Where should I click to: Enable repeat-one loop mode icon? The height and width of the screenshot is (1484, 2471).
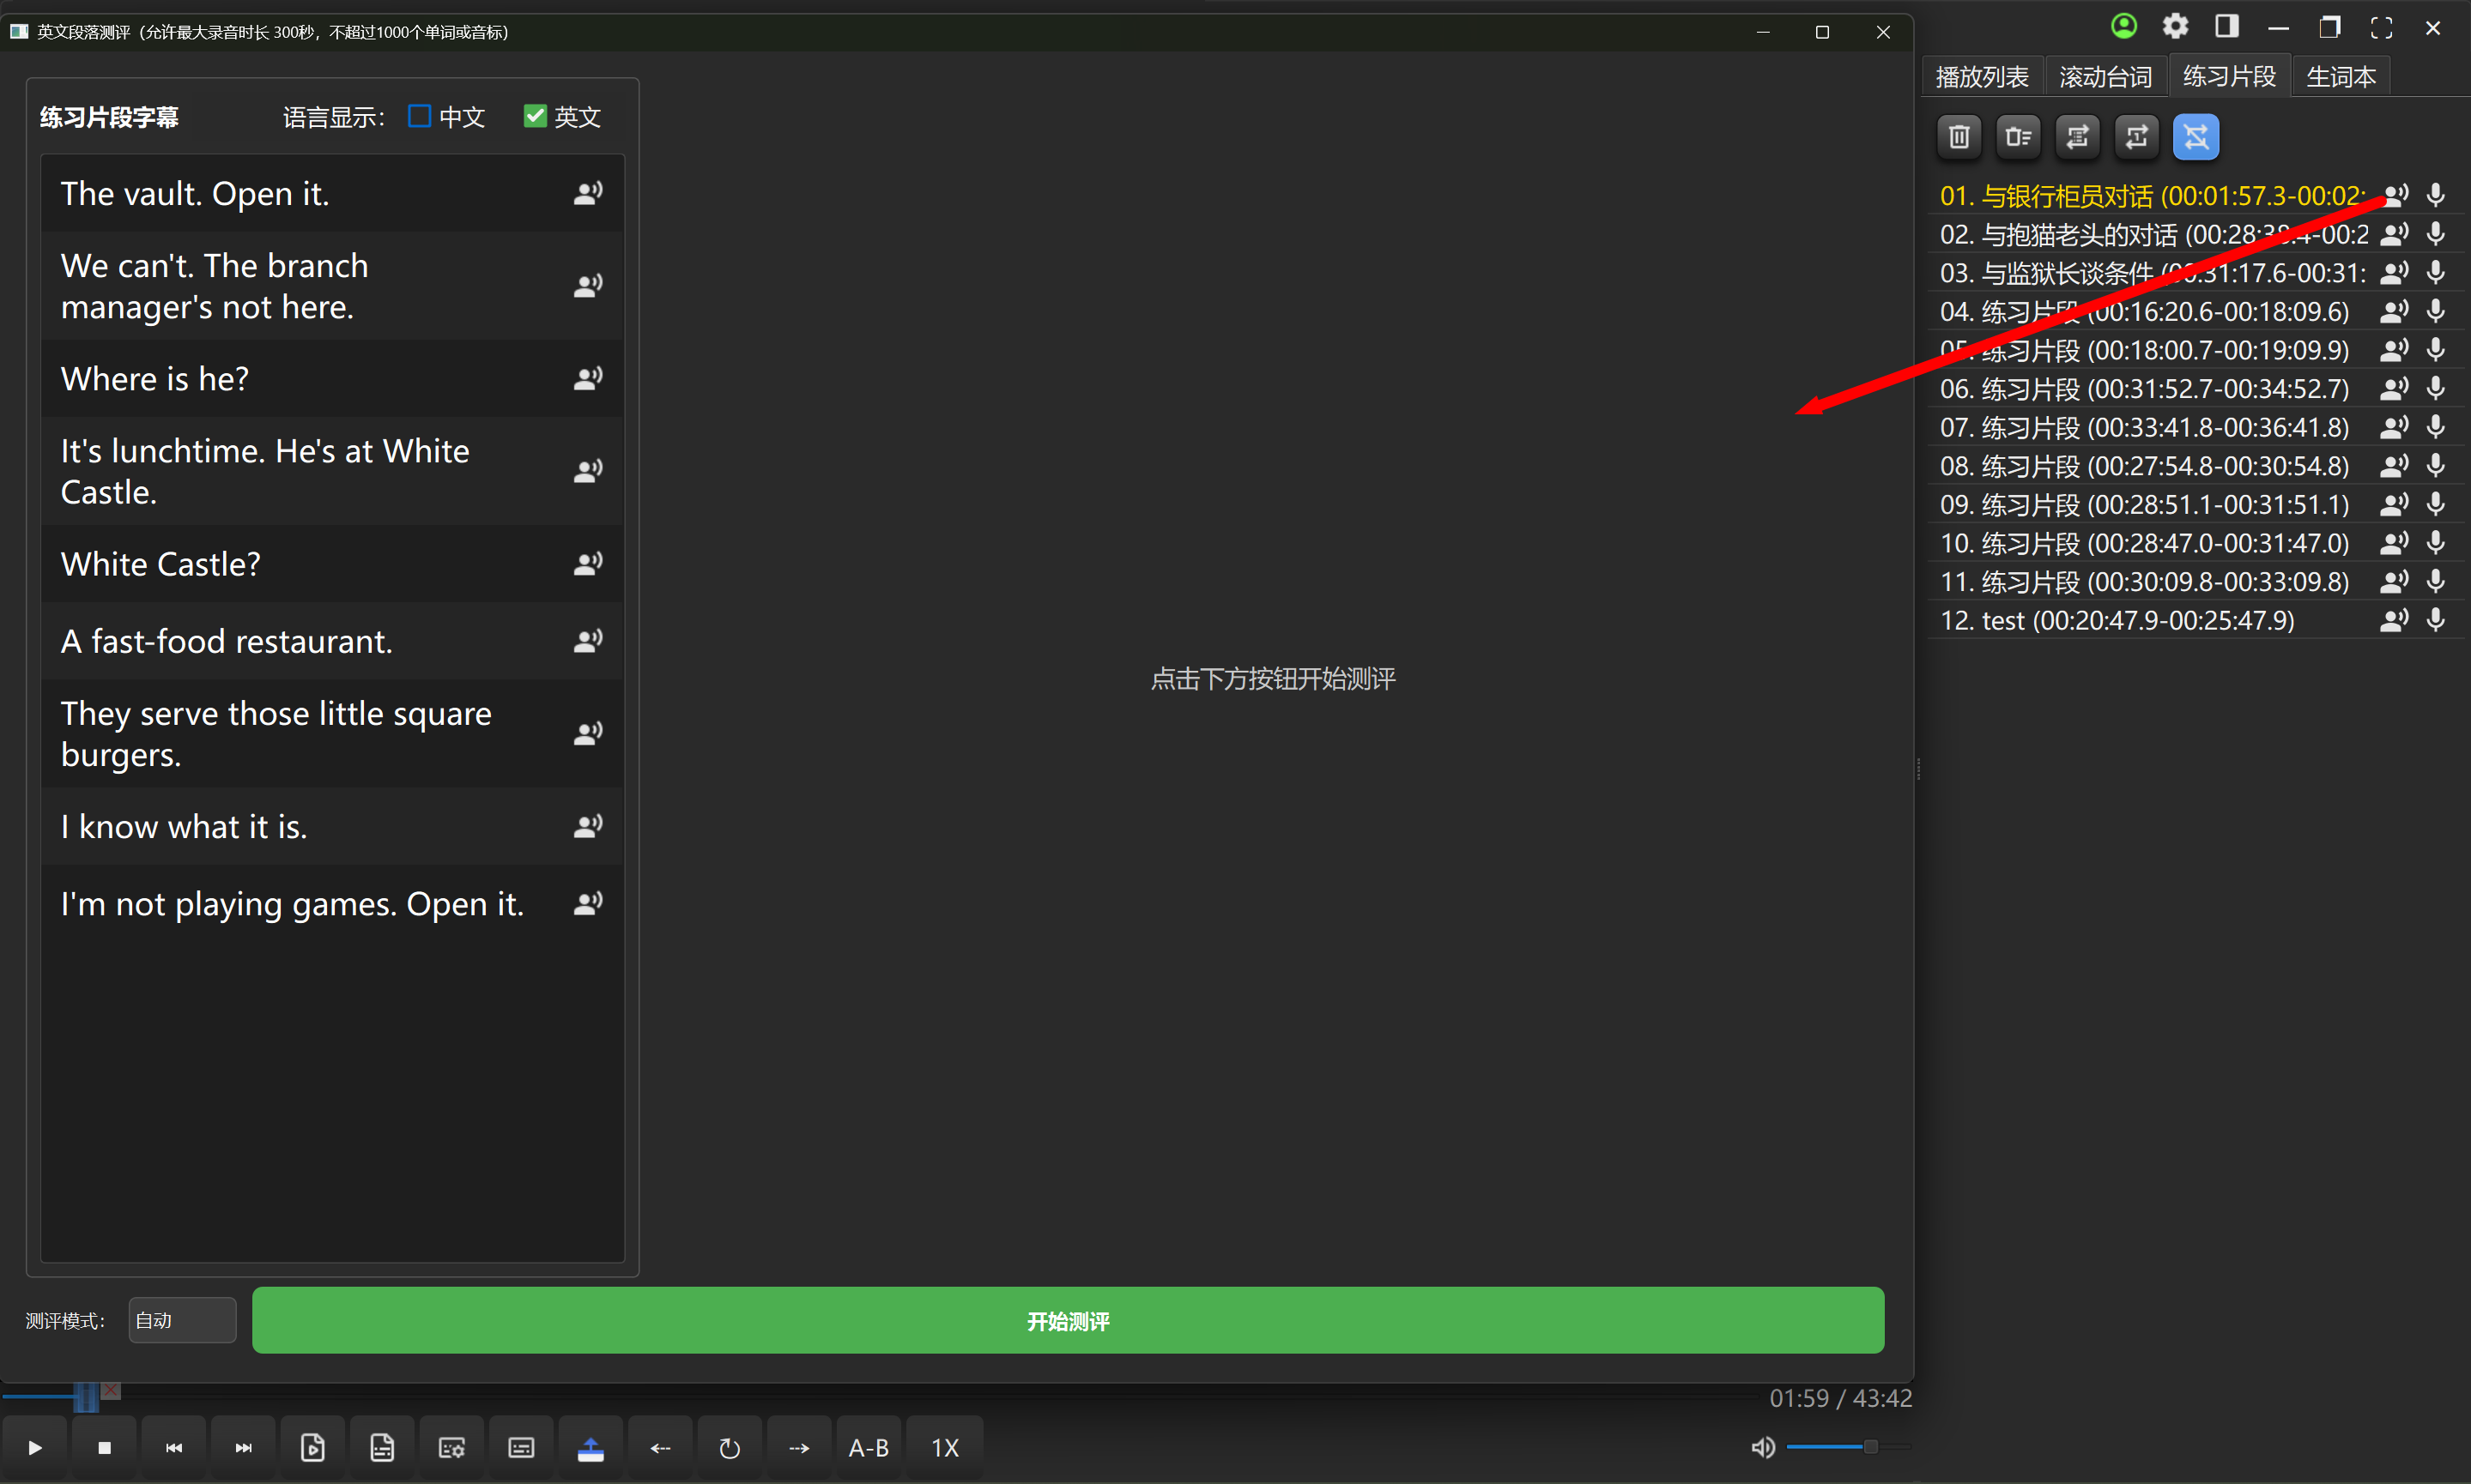[2136, 137]
